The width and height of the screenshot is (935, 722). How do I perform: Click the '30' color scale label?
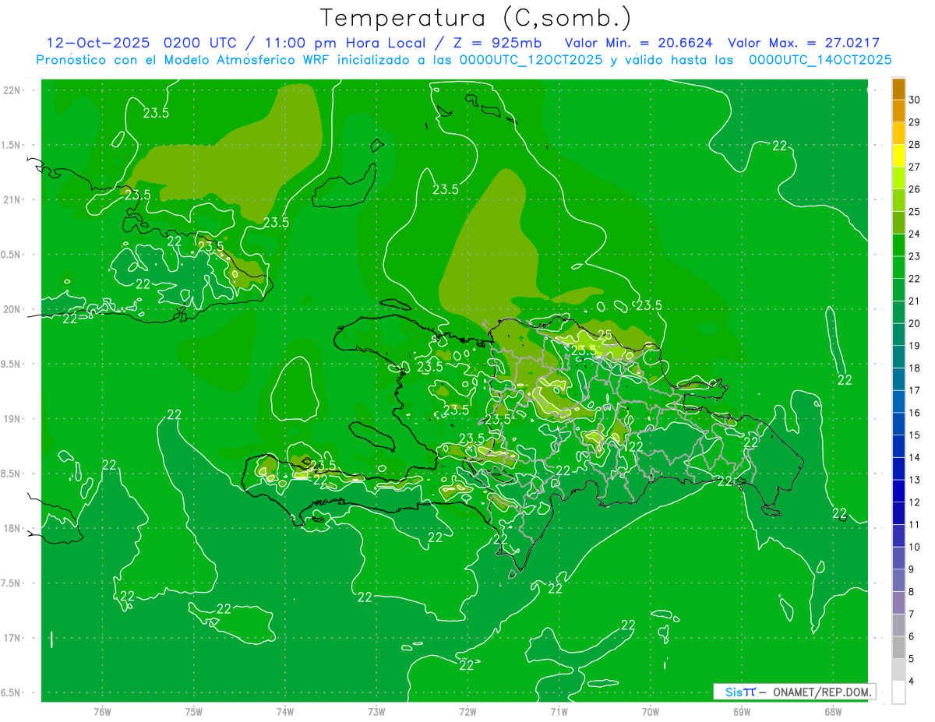pos(915,100)
